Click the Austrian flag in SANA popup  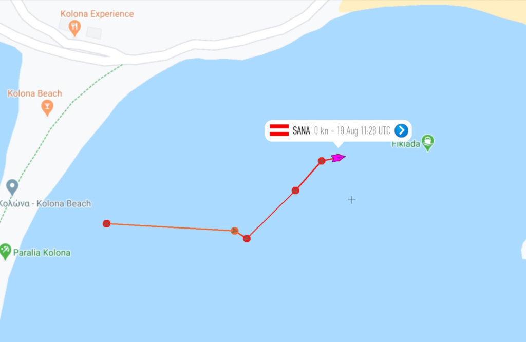point(279,130)
